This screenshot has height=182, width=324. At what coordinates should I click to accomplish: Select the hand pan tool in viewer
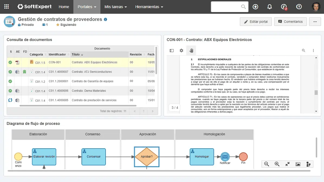(x=191, y=50)
